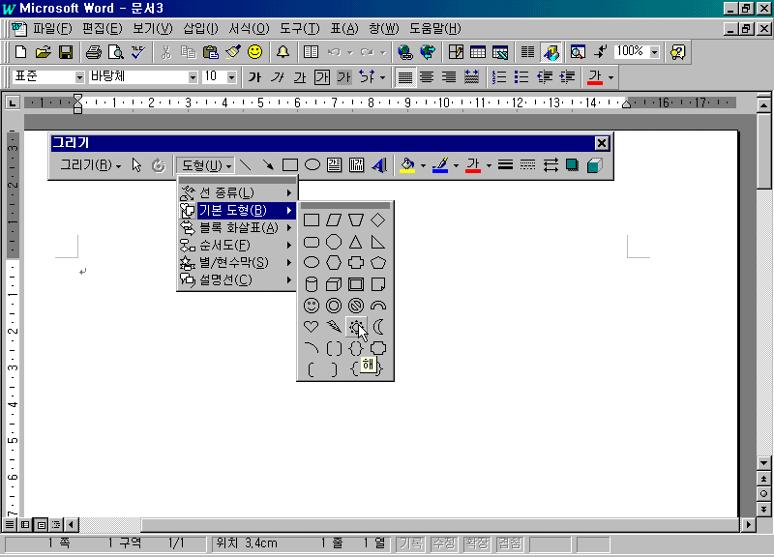Open the 별/현수막(S) submenu
The width and height of the screenshot is (774, 557).
click(237, 262)
